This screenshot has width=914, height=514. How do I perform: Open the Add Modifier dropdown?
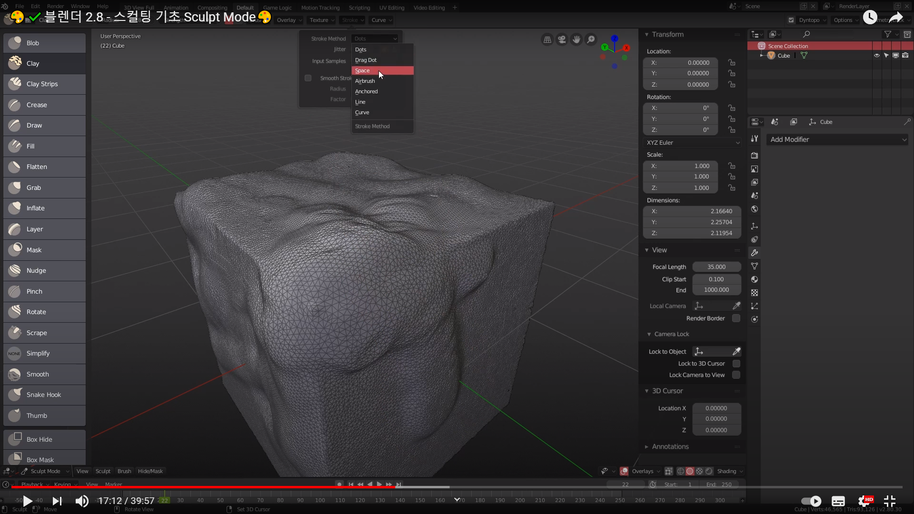(x=837, y=139)
